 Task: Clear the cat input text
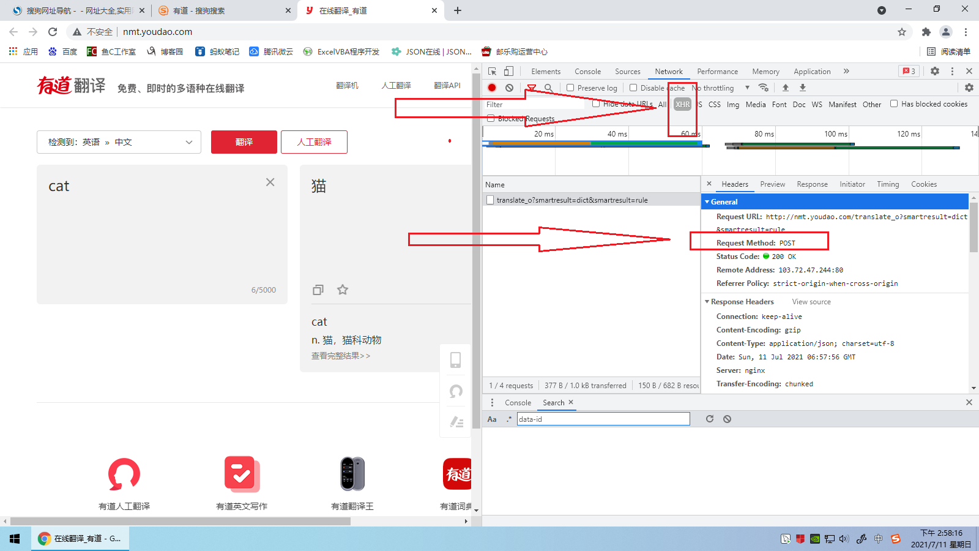coord(270,182)
